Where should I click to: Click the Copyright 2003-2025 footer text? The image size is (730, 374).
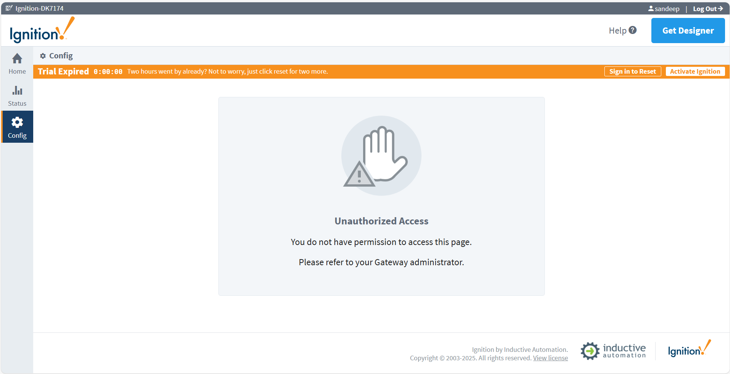(x=471, y=358)
